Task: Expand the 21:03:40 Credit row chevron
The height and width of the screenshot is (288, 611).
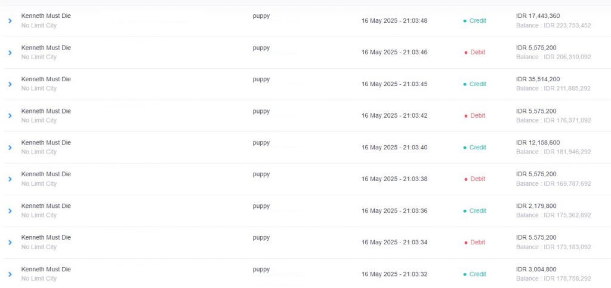Action: (x=10, y=148)
